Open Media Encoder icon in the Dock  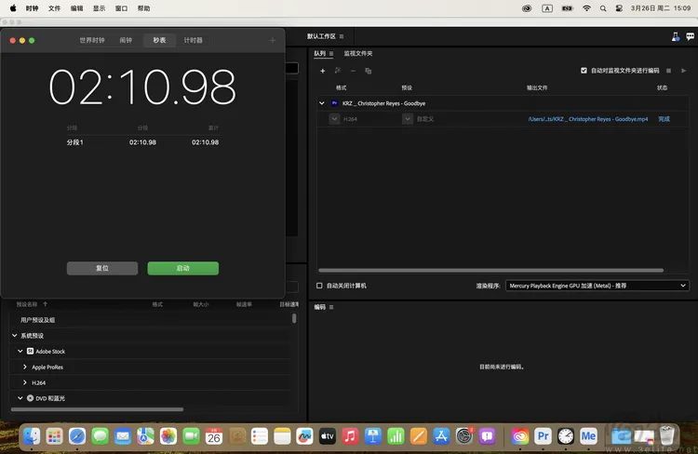click(x=588, y=435)
